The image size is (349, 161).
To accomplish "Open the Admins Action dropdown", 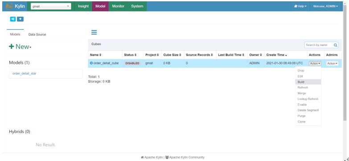I will (x=332, y=63).
